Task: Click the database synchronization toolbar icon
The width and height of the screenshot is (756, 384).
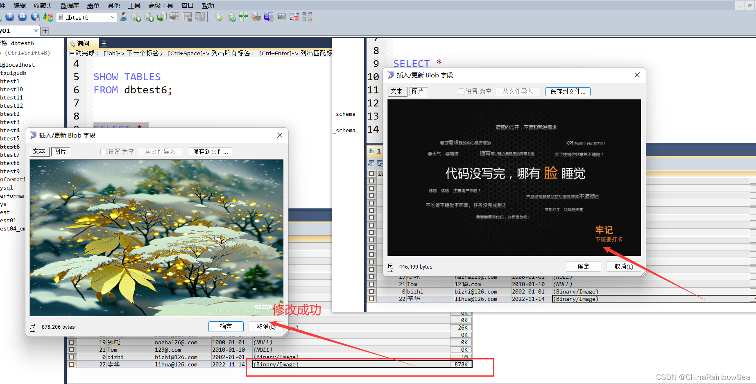Action: tap(231, 17)
